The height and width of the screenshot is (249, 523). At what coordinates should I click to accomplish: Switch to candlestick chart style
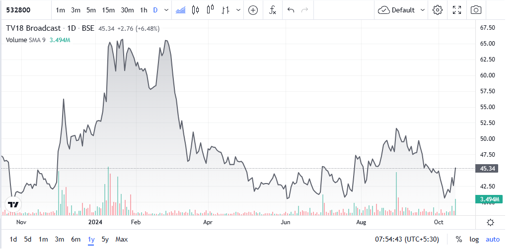(x=196, y=10)
